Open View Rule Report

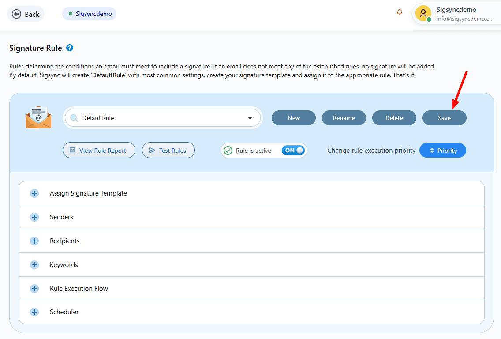coord(99,151)
